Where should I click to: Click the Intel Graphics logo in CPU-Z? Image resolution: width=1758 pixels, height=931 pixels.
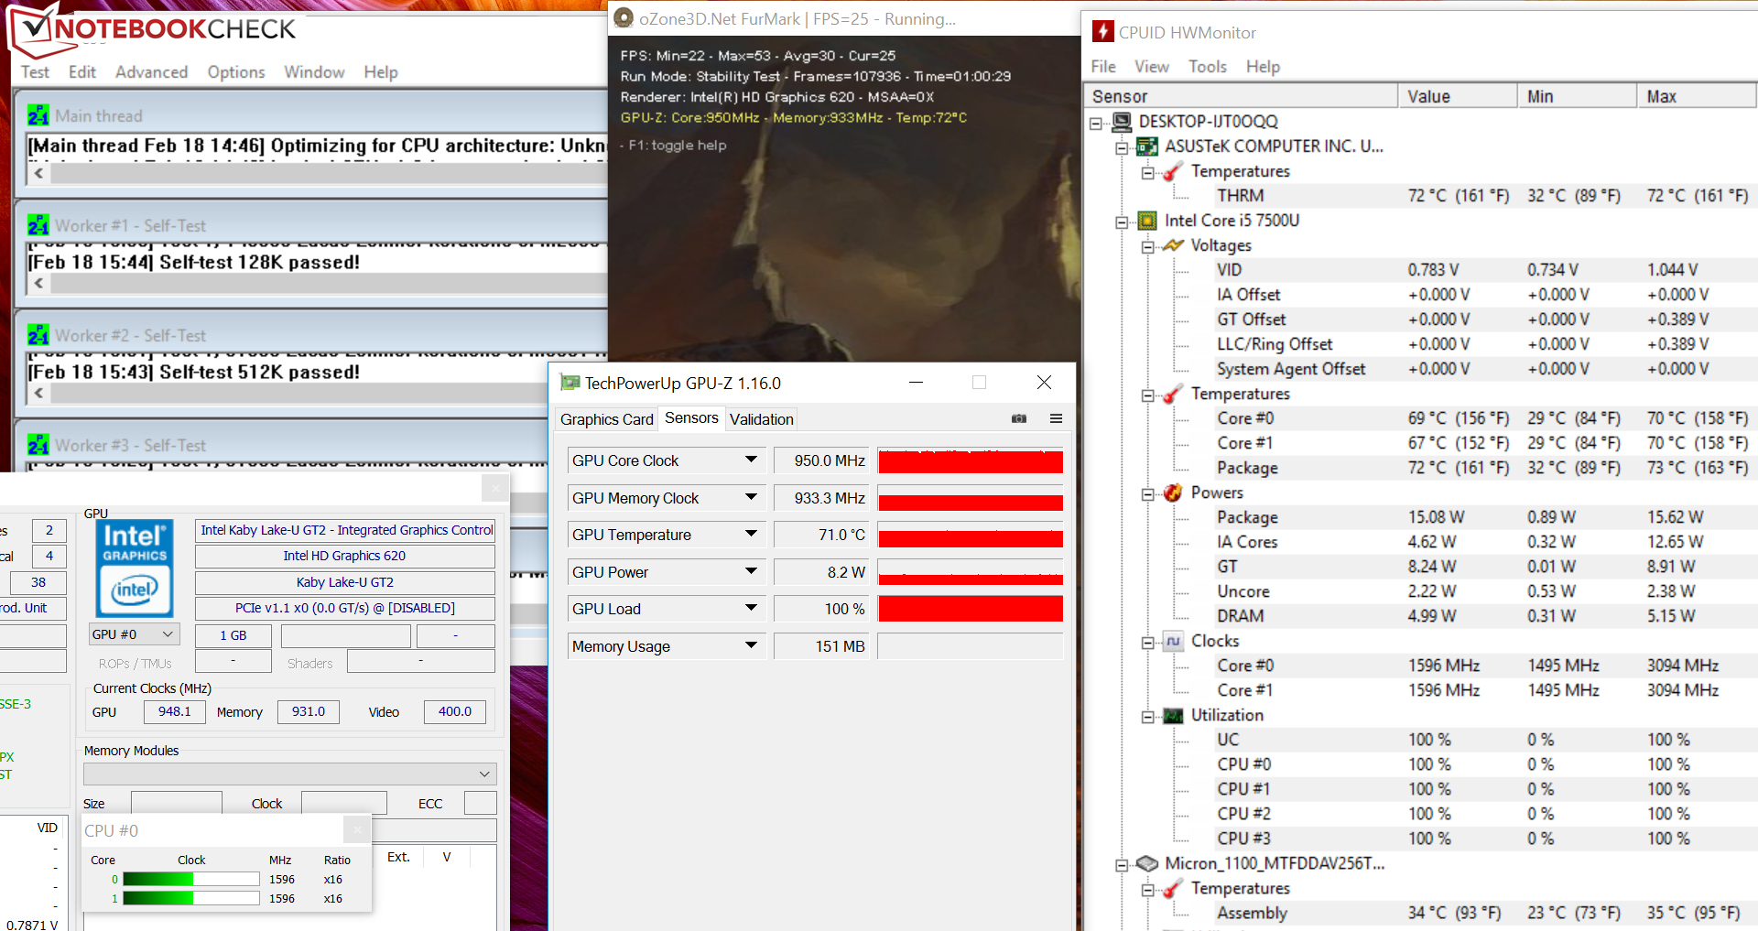135,568
